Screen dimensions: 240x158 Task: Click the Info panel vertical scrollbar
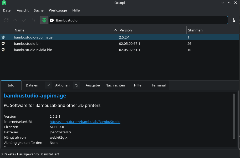[x=234, y=116]
